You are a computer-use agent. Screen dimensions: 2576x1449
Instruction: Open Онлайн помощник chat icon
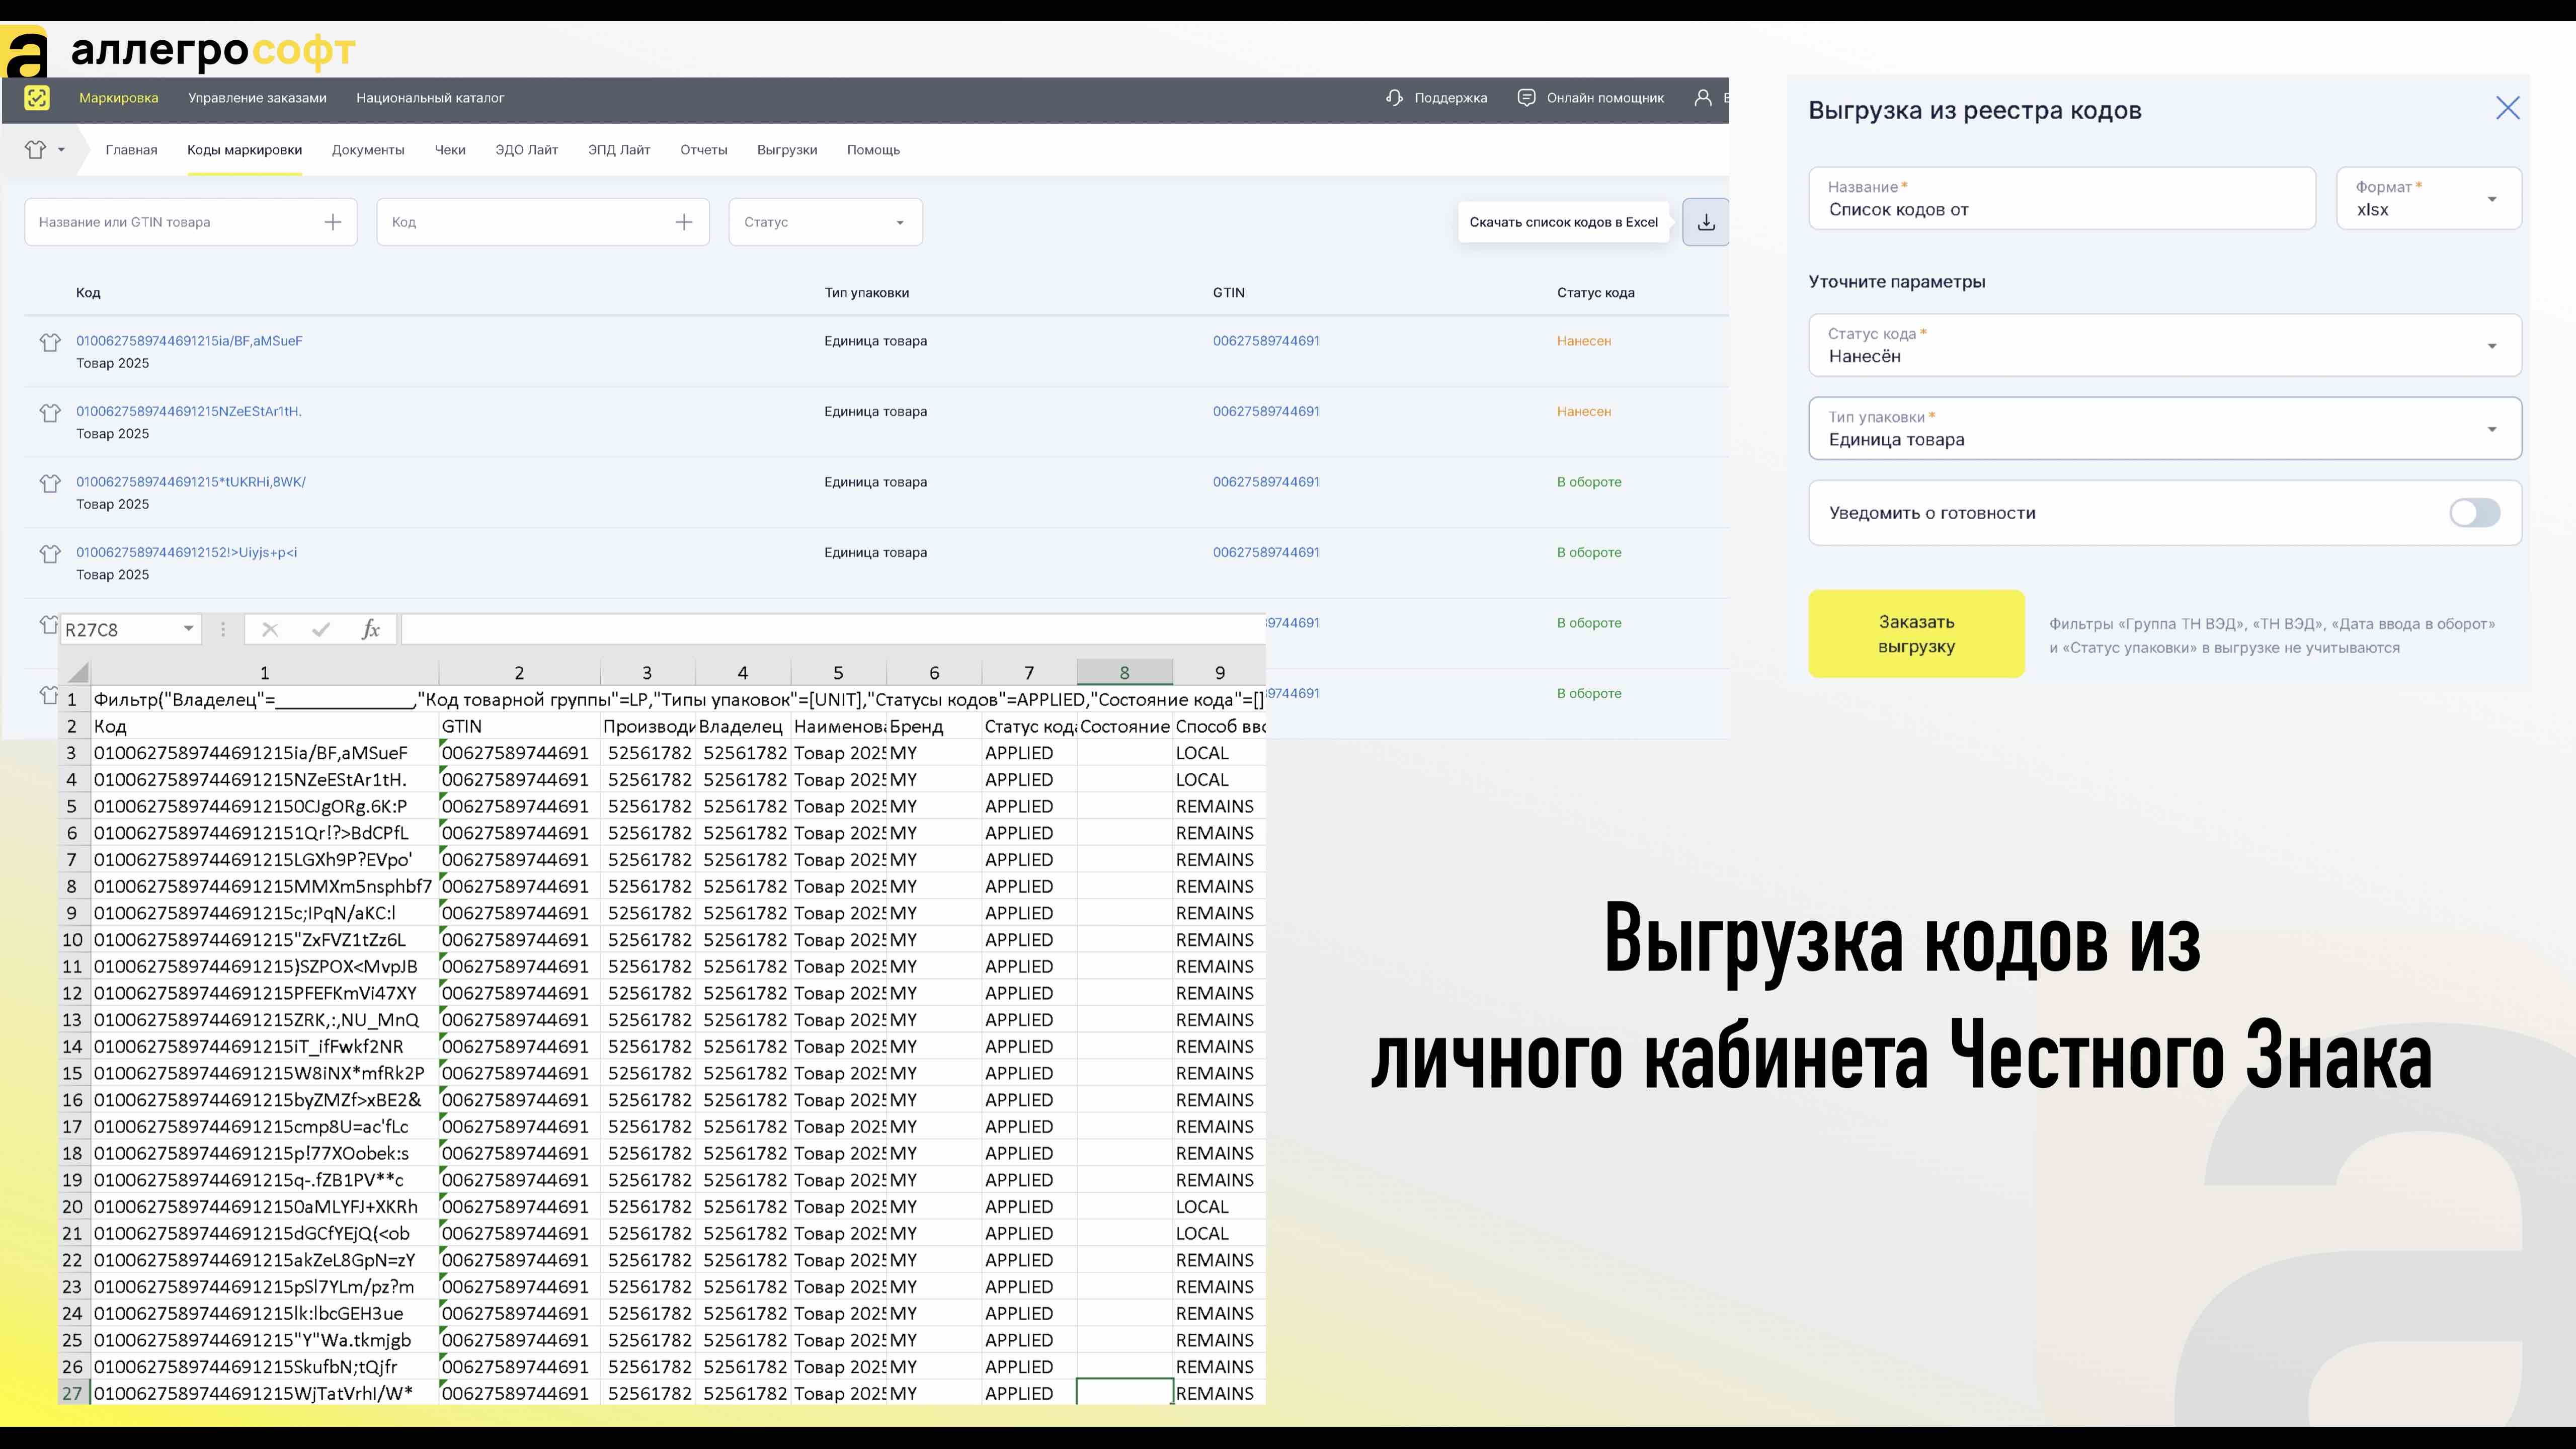[x=1526, y=98]
